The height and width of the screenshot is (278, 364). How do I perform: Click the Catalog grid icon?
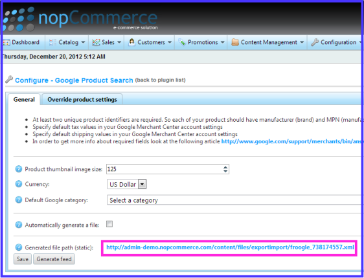tap(52, 42)
